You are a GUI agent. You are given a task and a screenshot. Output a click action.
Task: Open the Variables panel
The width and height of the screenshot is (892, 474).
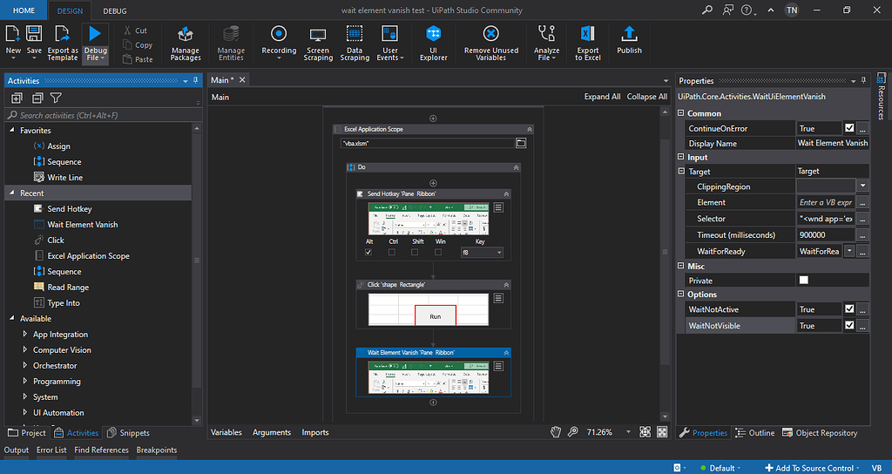click(x=226, y=432)
